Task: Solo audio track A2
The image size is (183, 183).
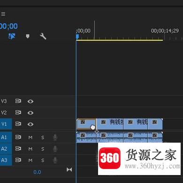Action: coord(43,149)
